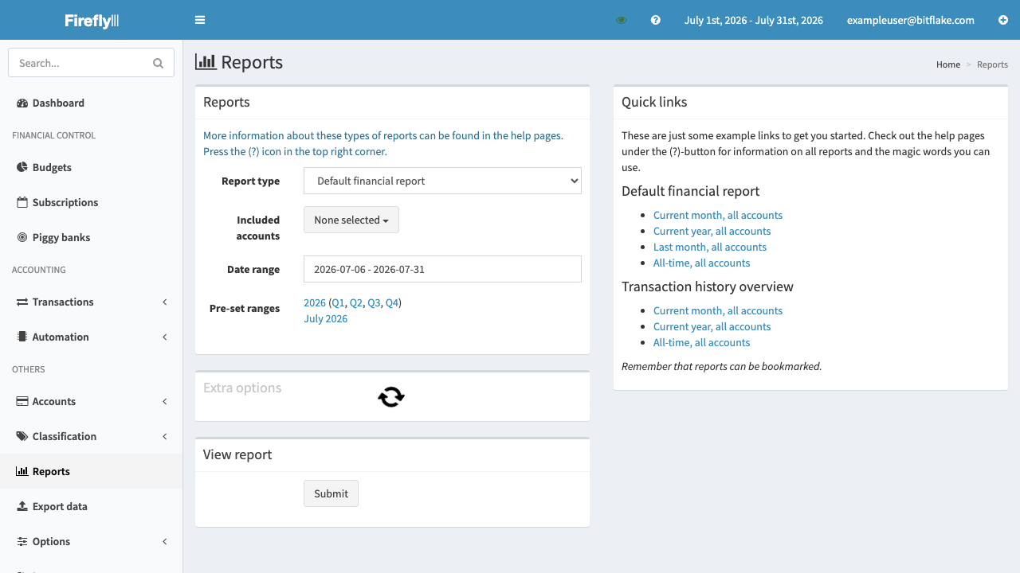Open Default financial report Current year link
The width and height of the screenshot is (1020, 573).
click(x=712, y=231)
